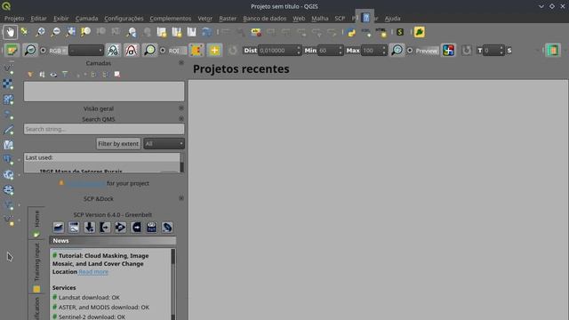569x320 pixels.
Task: Open the Ajuda menu
Action: pos(393,18)
